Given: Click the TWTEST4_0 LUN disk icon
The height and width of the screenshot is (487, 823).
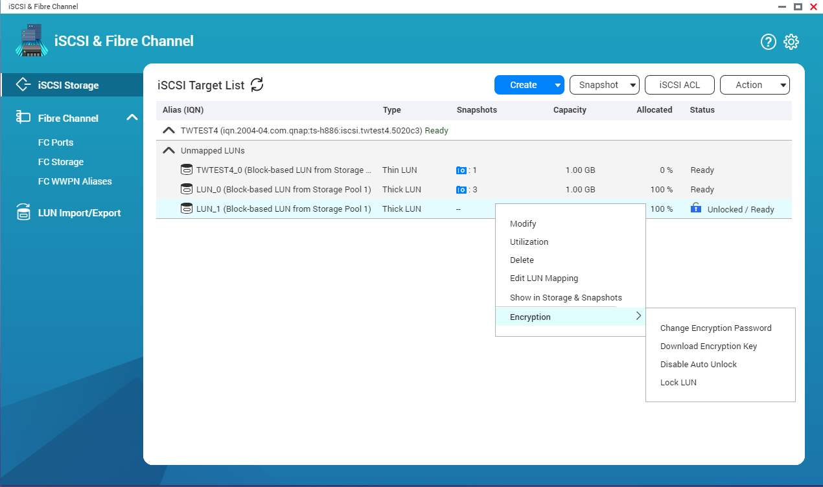Looking at the screenshot, I should (187, 170).
